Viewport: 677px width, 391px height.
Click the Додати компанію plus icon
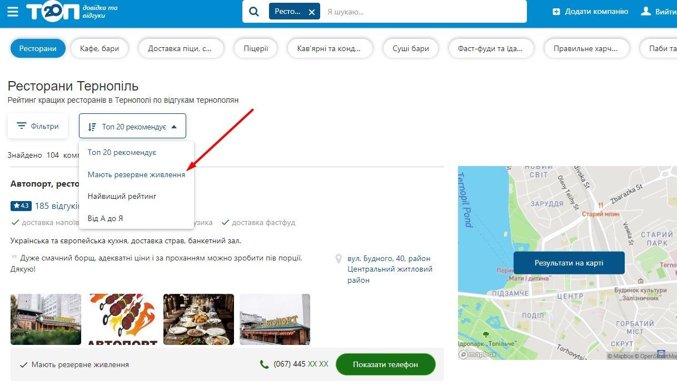556,12
